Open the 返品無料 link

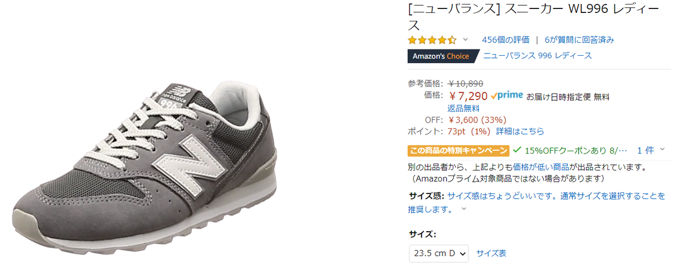(x=463, y=108)
